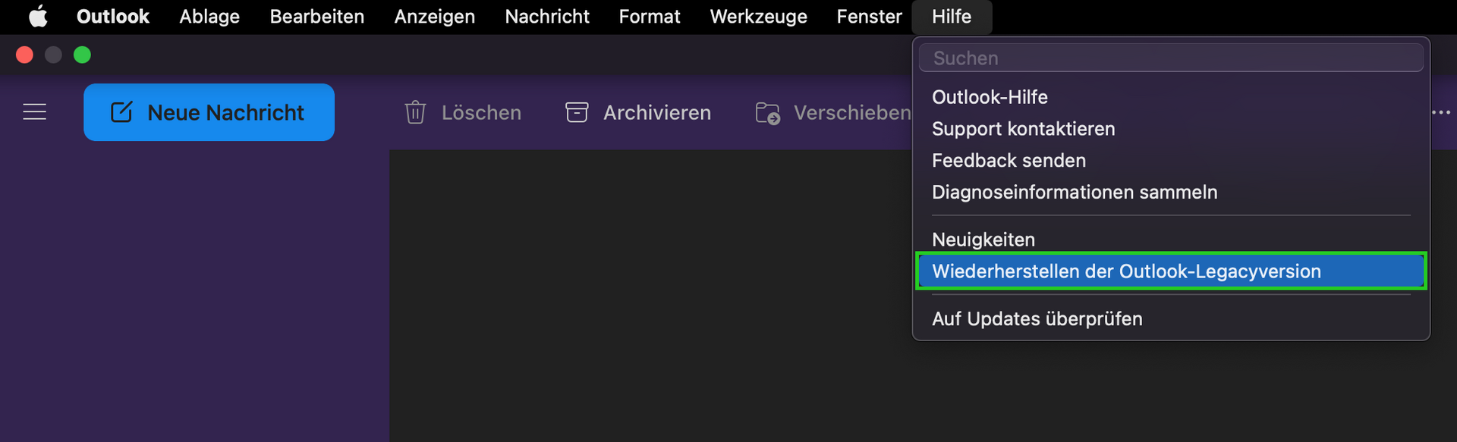Click the Verschieben folder icon

[768, 113]
